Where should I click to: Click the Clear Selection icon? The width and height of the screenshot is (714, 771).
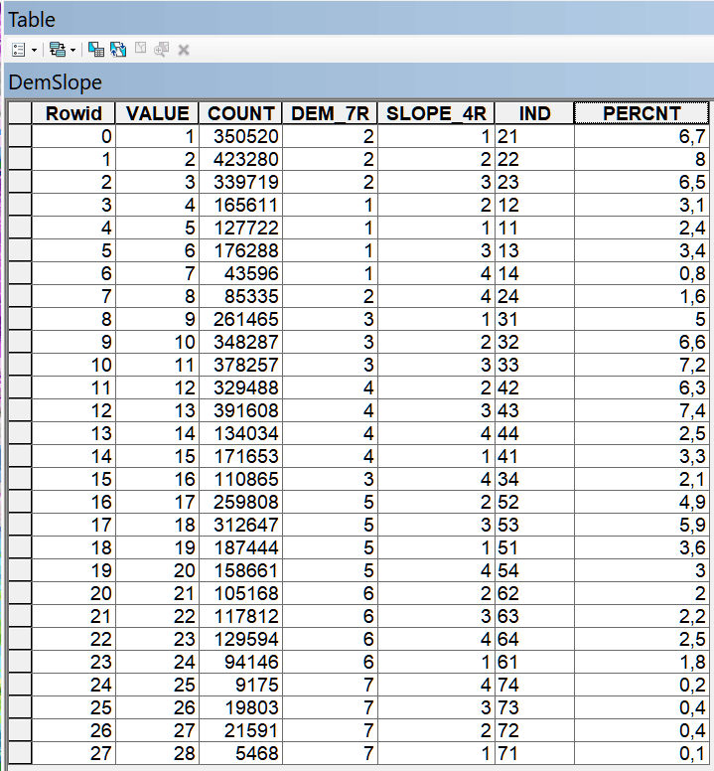[x=140, y=49]
